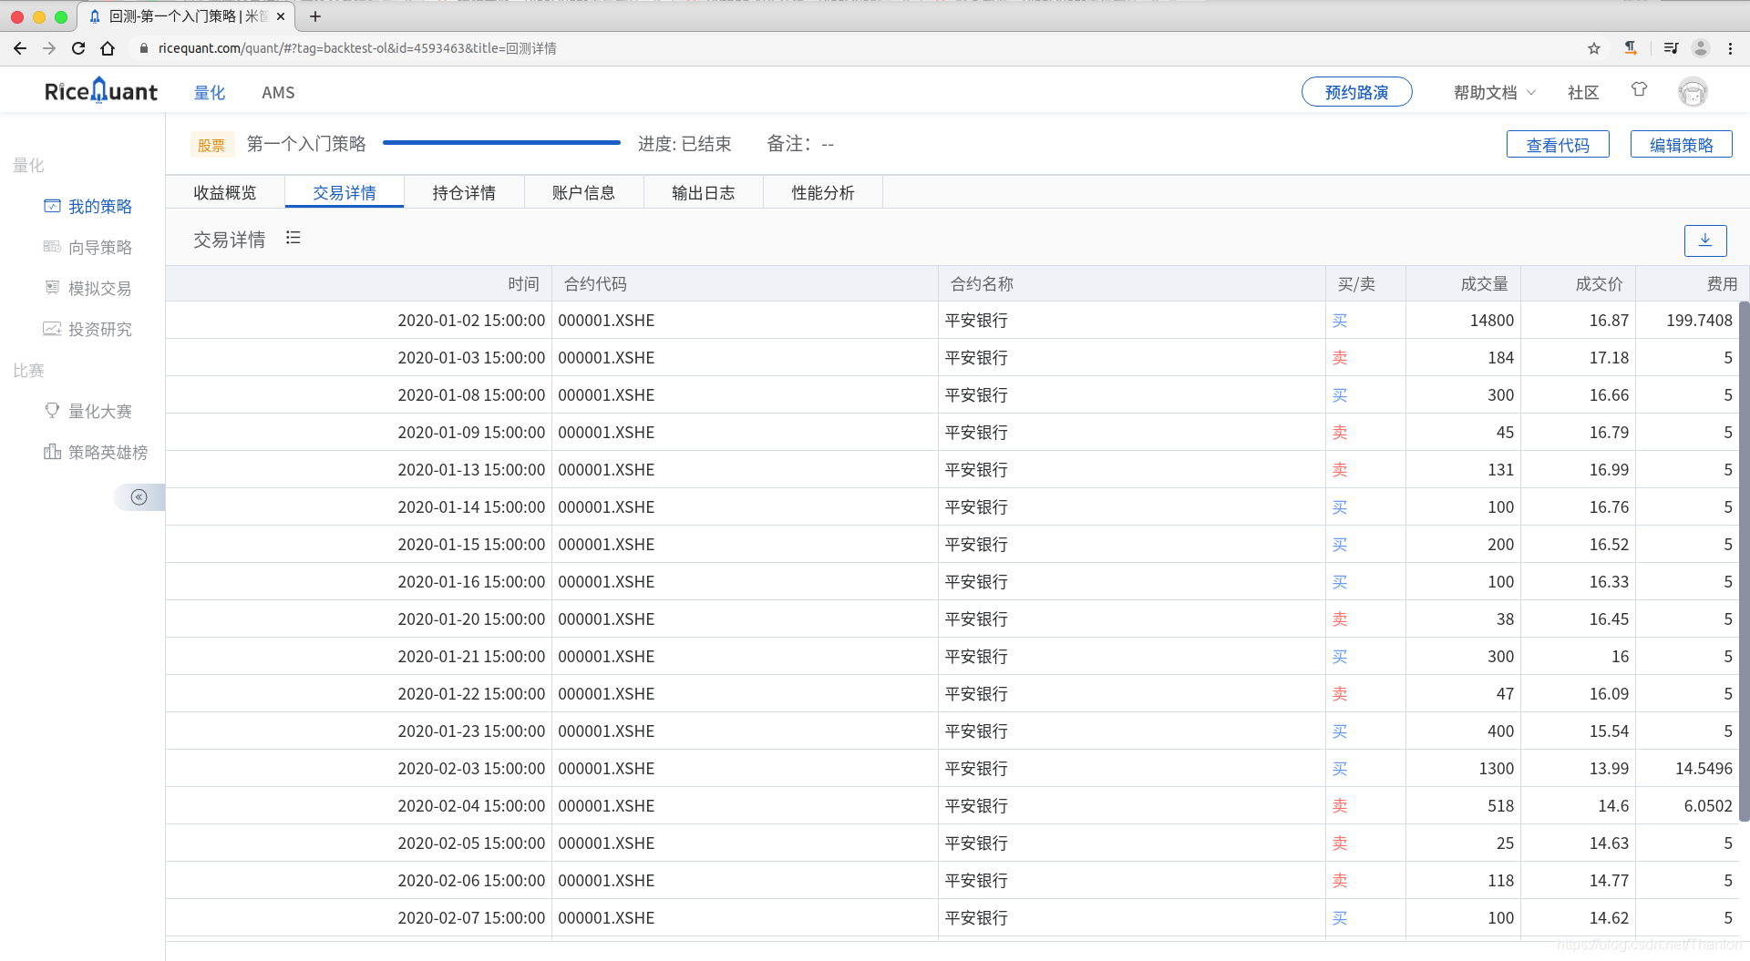Open 模拟交易 in the sidebar

(87, 289)
